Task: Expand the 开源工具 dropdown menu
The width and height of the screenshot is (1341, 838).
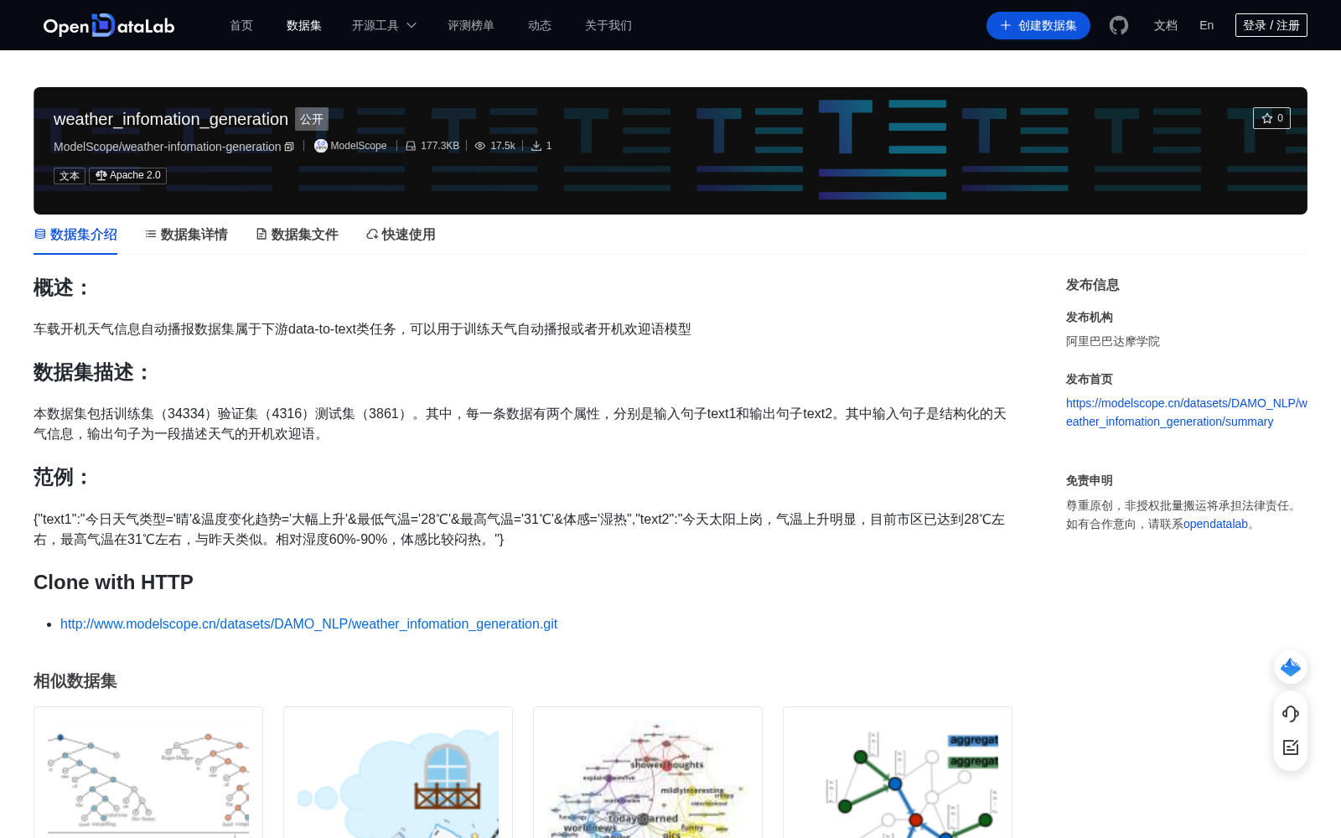Action: [384, 25]
